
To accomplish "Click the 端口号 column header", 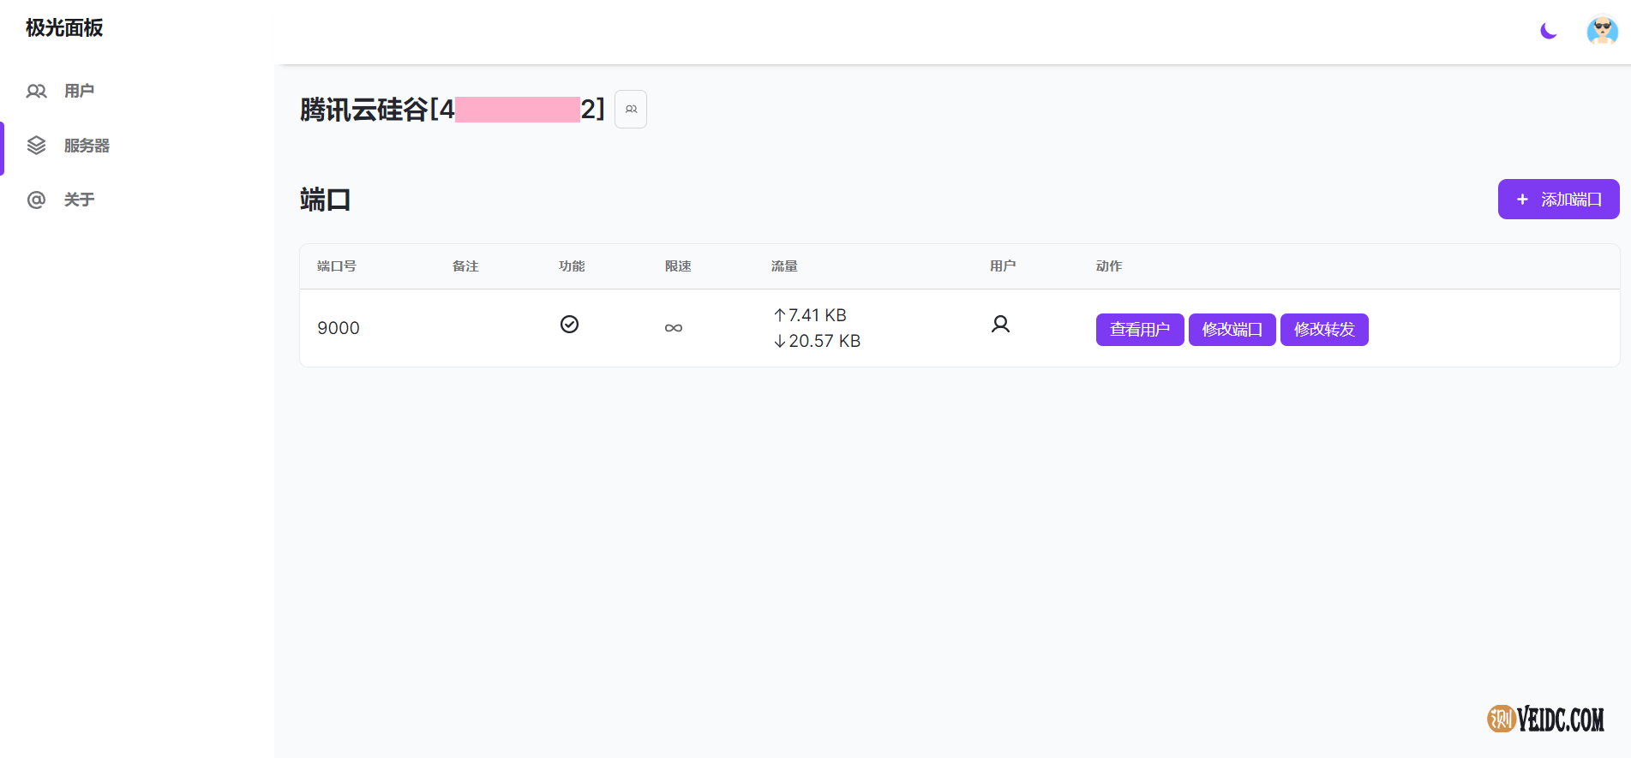I will 337,266.
